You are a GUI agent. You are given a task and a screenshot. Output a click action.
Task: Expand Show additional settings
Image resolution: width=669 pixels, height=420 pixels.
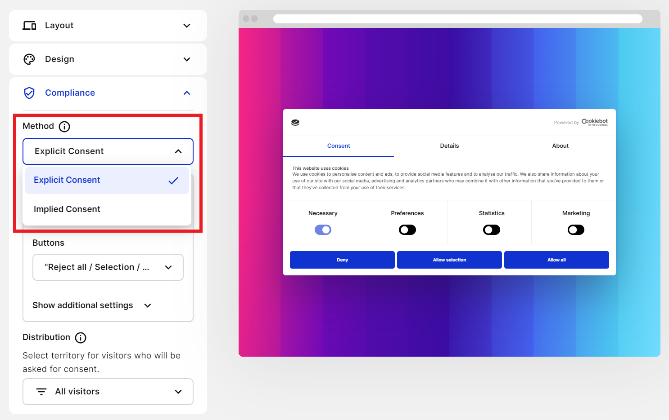(x=92, y=305)
